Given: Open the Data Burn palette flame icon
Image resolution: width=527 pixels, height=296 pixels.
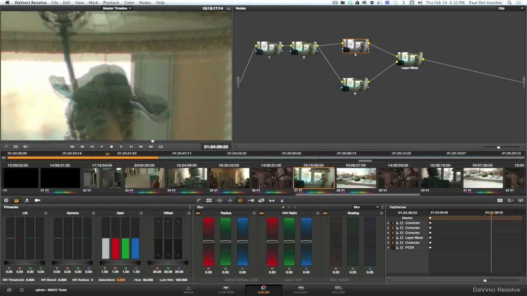Looking at the screenshot, I should (x=282, y=201).
